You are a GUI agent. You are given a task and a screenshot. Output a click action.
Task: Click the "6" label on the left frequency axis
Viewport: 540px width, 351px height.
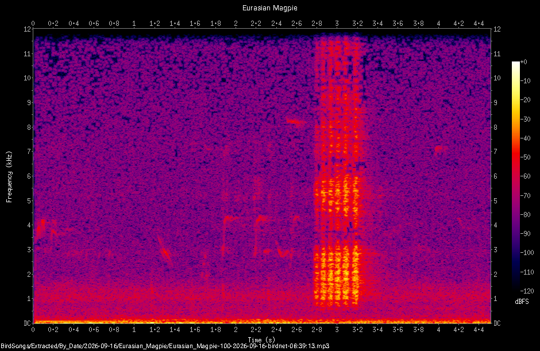click(29, 176)
